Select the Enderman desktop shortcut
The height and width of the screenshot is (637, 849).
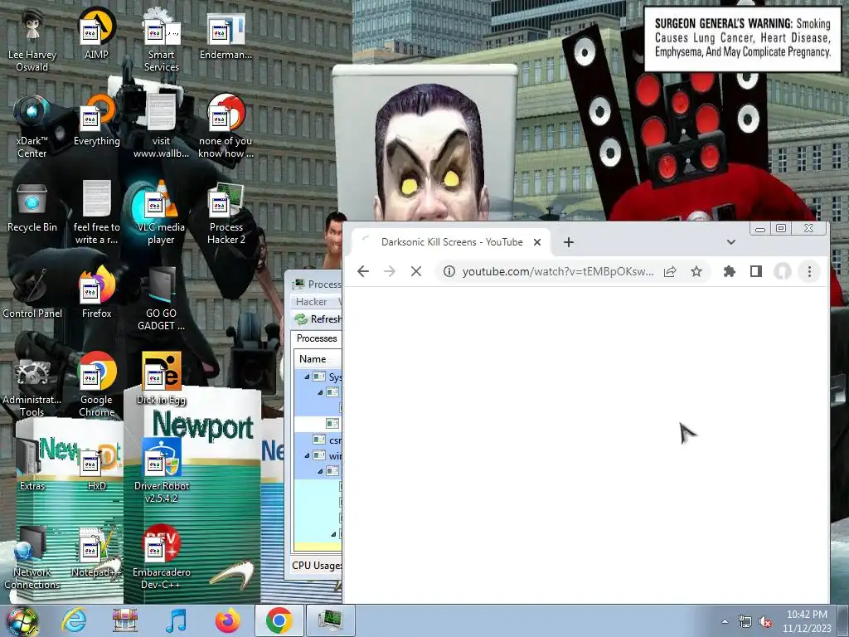pos(226,35)
